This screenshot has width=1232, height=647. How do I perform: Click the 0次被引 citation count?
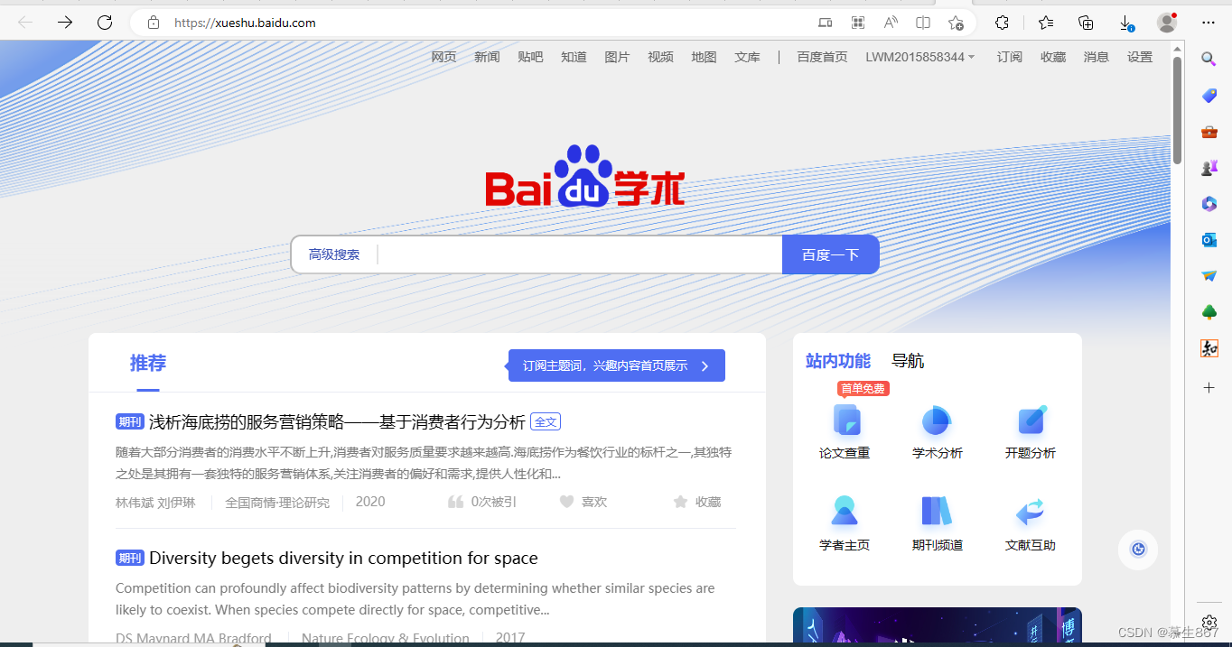[482, 502]
